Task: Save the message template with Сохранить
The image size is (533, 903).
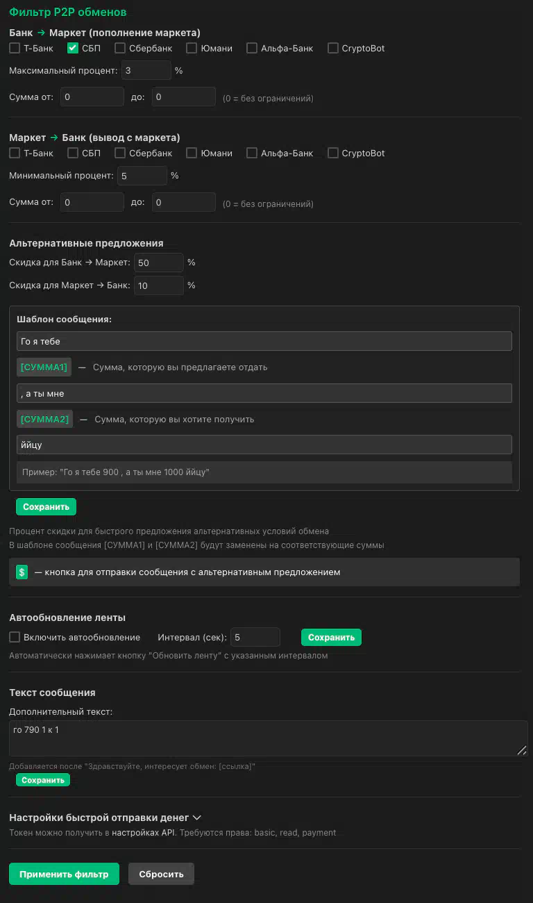Action: coord(46,507)
